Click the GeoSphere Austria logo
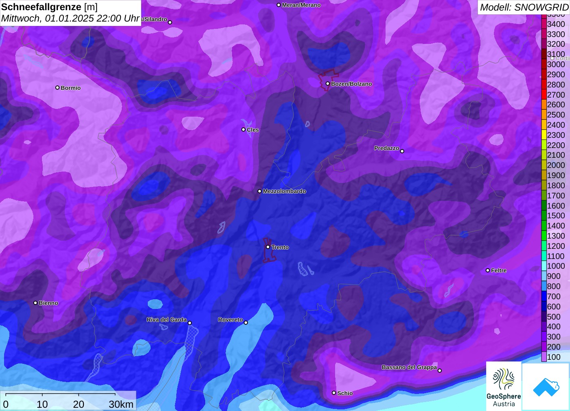This screenshot has width=570, height=411. coord(504,386)
